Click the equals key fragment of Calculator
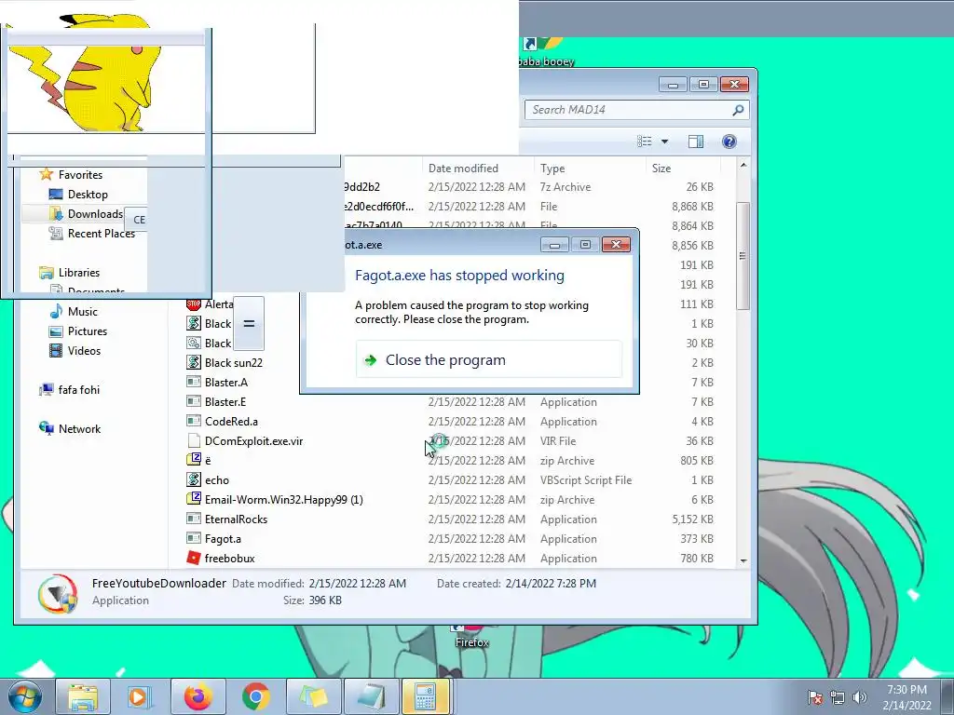 [x=249, y=323]
